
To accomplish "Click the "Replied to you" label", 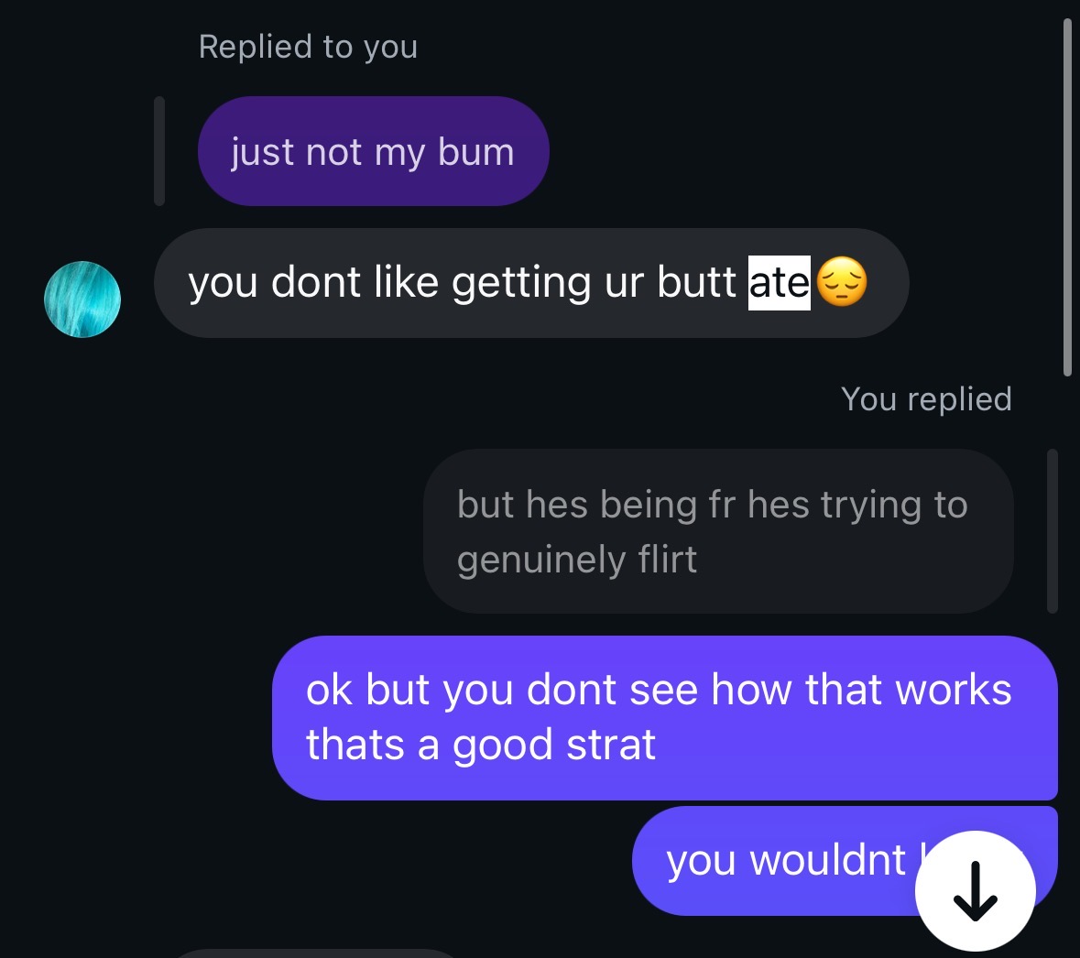I will point(308,47).
